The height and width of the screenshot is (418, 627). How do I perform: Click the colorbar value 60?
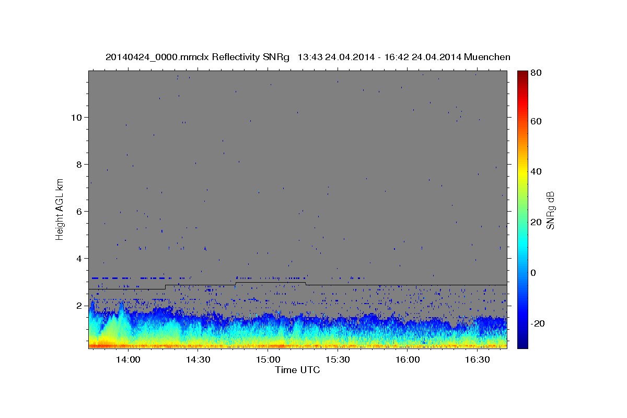(536, 121)
